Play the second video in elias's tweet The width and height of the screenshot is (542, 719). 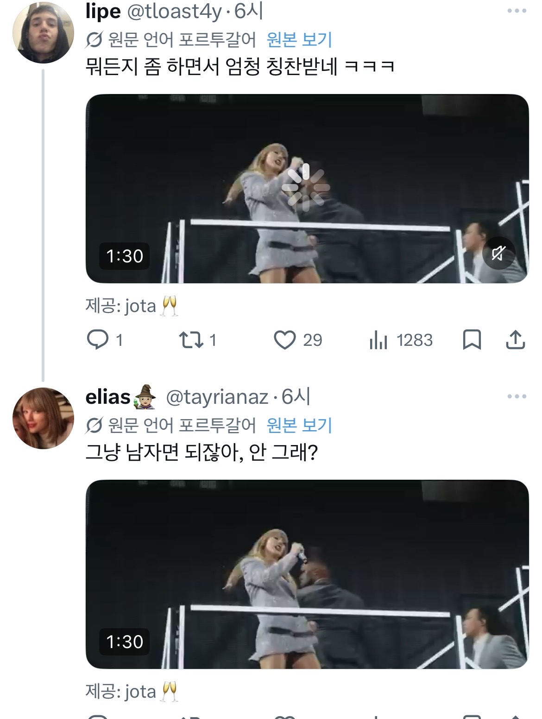point(306,574)
